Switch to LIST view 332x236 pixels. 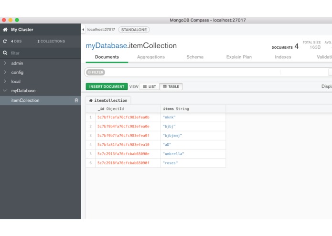pyautogui.click(x=150, y=86)
